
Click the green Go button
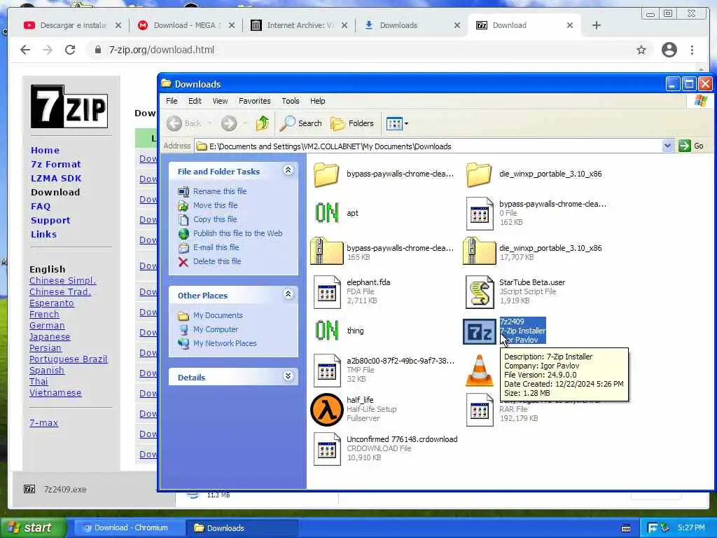[691, 146]
